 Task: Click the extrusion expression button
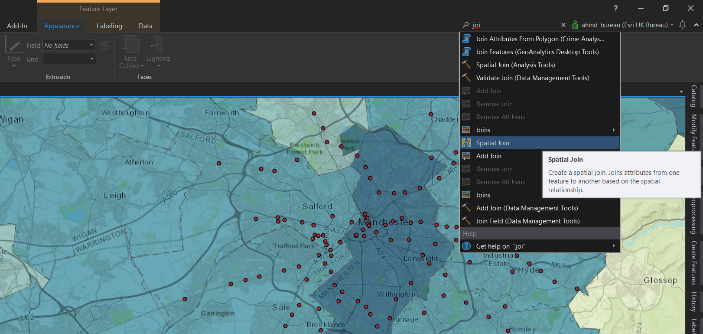[104, 45]
